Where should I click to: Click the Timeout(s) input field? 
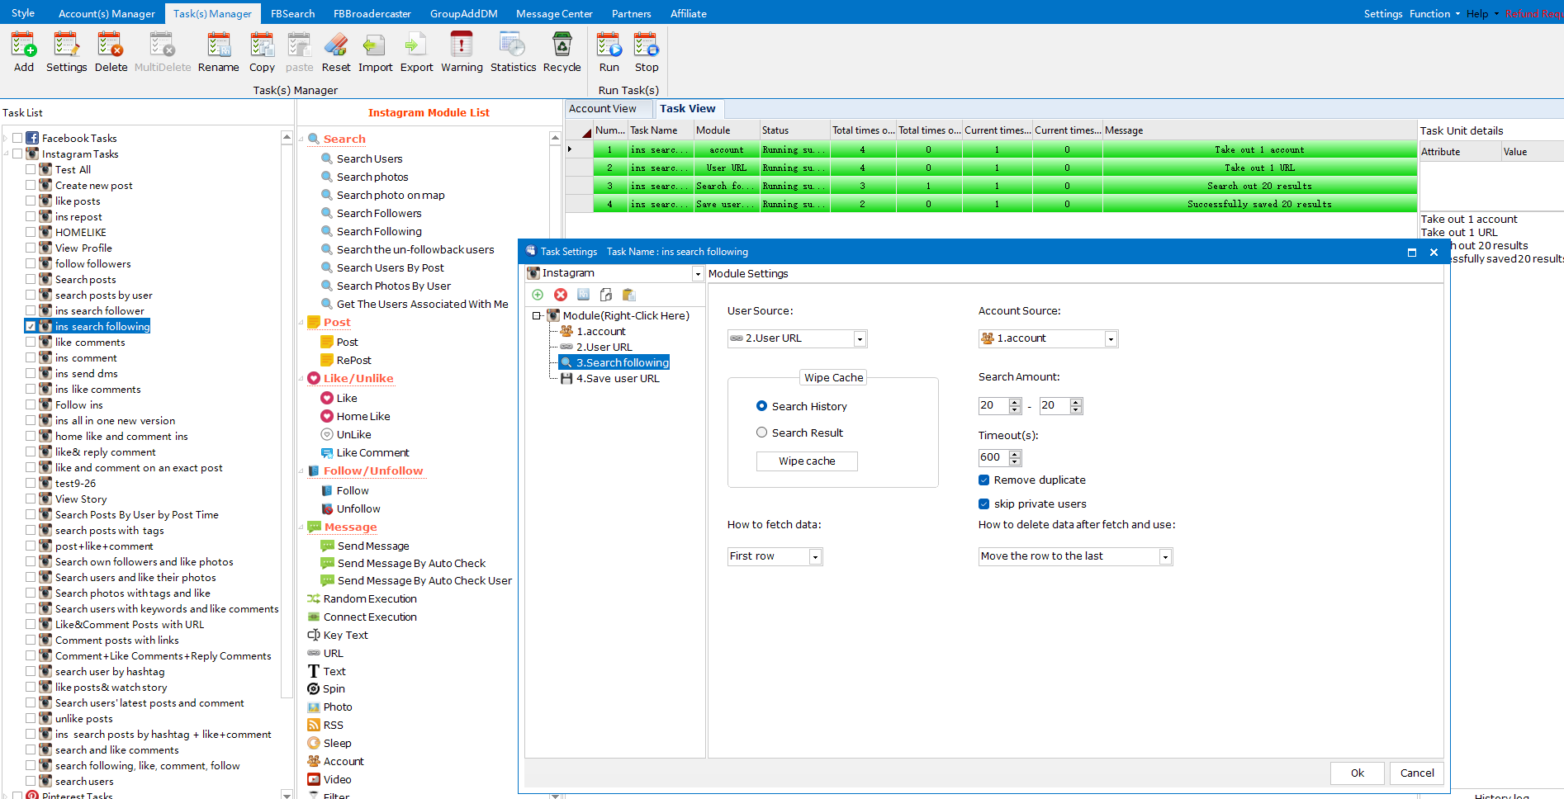[993, 457]
